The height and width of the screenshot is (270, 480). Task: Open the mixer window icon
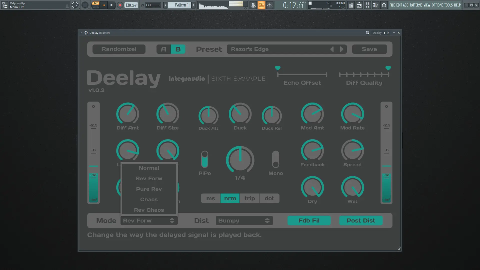367,5
